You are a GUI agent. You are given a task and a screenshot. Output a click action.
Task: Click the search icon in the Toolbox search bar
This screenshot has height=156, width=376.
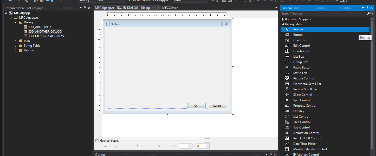click(369, 13)
